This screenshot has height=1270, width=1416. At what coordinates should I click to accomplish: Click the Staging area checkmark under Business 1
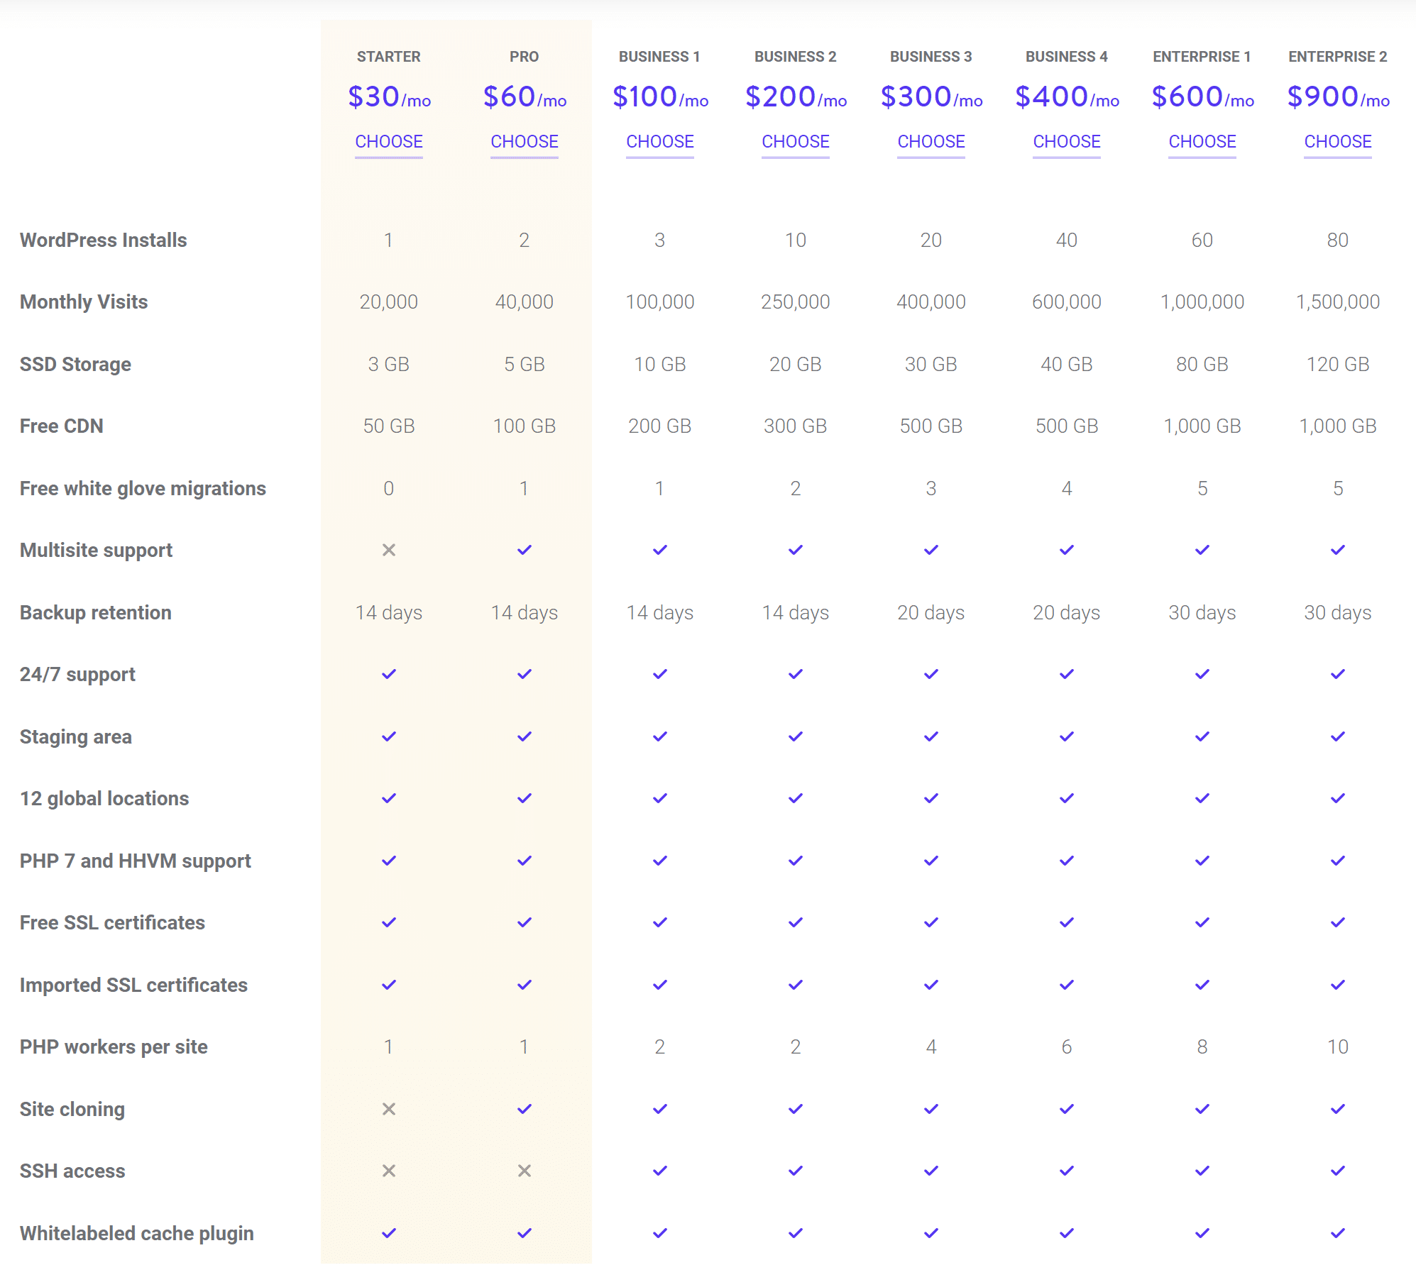(x=659, y=736)
